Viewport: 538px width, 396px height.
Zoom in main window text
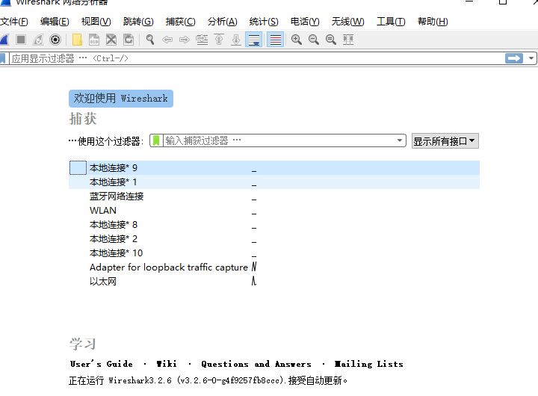[x=297, y=40]
